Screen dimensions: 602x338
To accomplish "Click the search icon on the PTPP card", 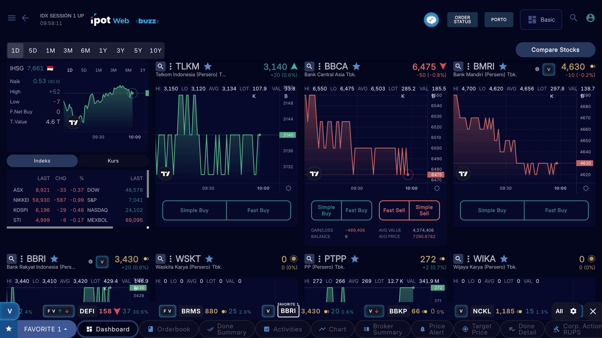I will tap(309, 259).
